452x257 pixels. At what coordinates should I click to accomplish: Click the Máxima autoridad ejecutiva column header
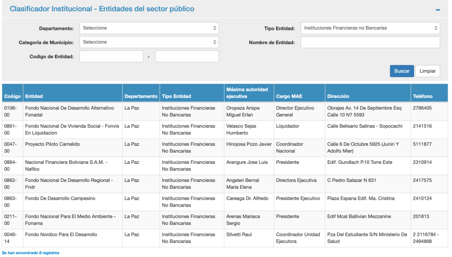point(247,93)
